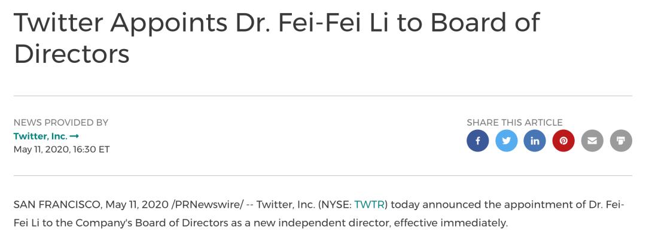
Task: Click the words effective immediately
Action: [450, 223]
